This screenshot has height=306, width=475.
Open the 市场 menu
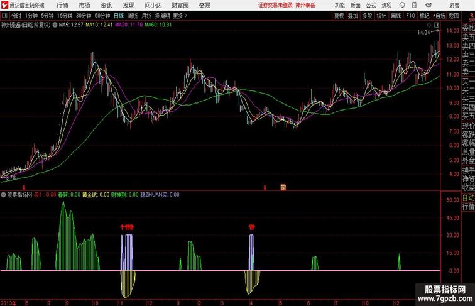[85, 5]
